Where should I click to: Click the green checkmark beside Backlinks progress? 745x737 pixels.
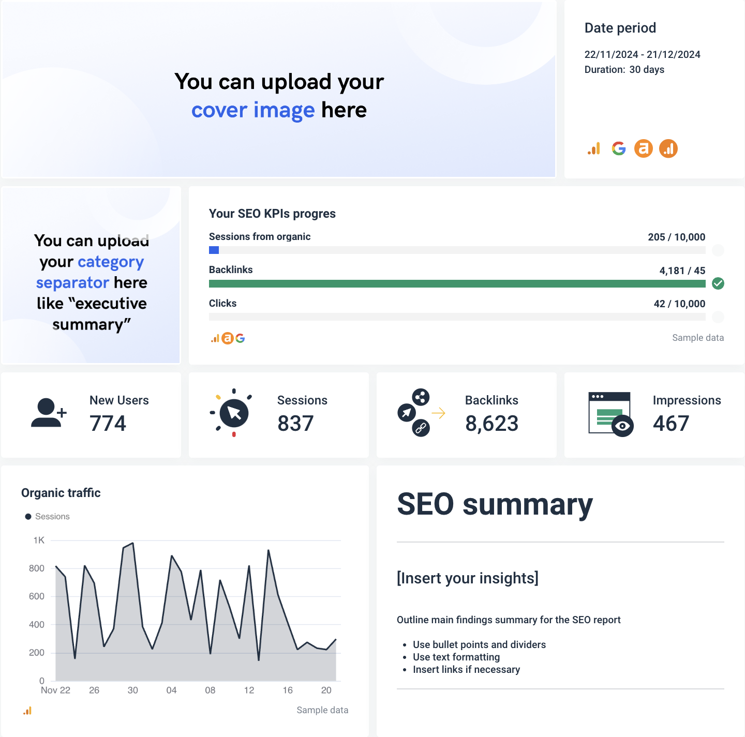pos(718,283)
